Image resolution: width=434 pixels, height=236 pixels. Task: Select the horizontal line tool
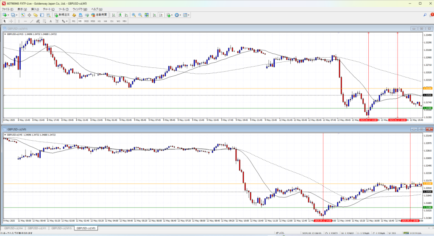26,21
